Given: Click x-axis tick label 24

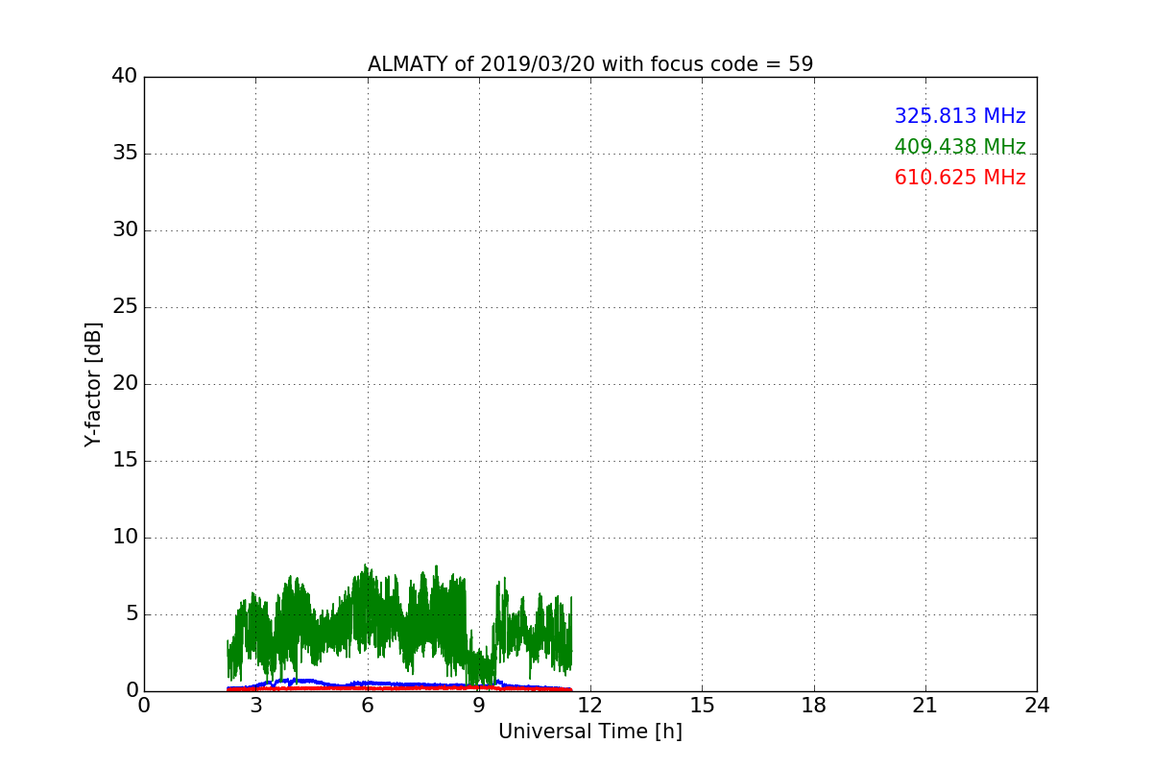Looking at the screenshot, I should (1037, 706).
